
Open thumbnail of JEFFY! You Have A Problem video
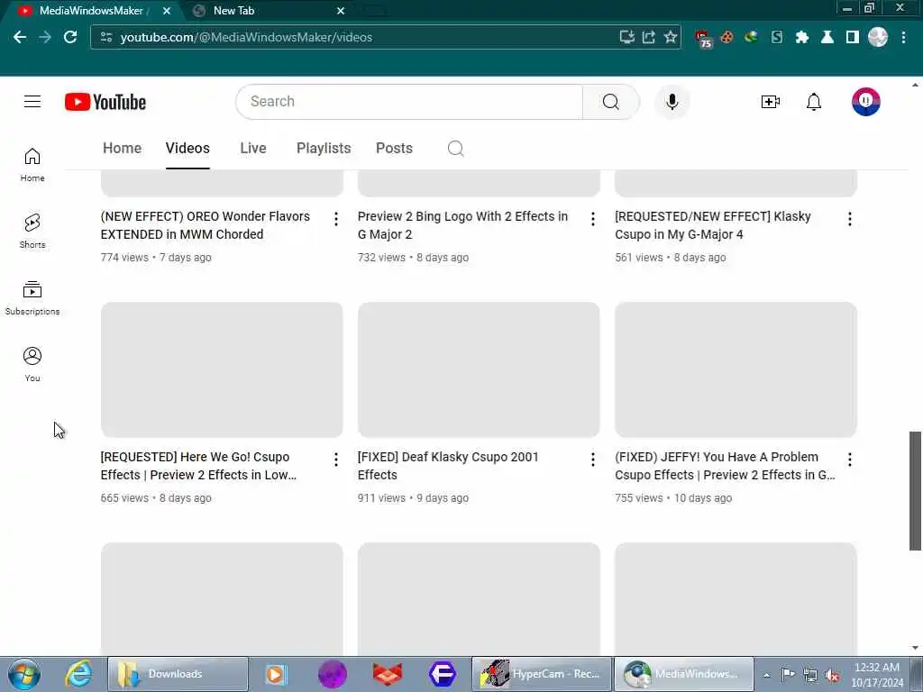click(x=736, y=369)
